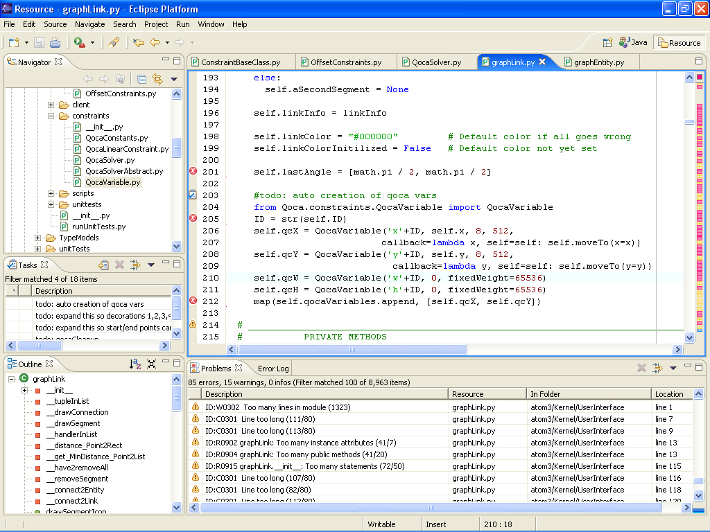Viewport: 710px width, 532px height.
Task: Switch to the QocaSolver.py editor tab
Action: (x=434, y=62)
